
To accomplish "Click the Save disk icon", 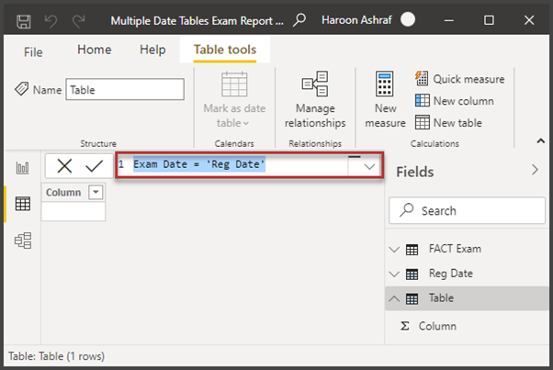I will click(24, 21).
